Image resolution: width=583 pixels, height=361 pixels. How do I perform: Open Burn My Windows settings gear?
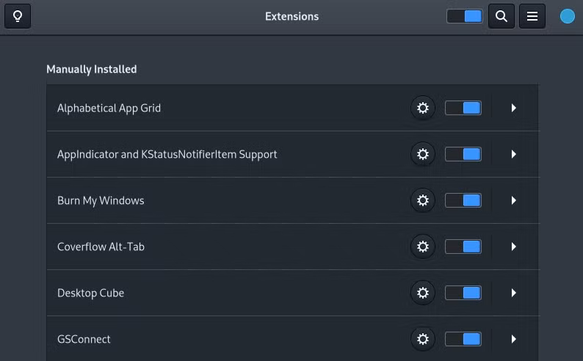[x=423, y=200]
